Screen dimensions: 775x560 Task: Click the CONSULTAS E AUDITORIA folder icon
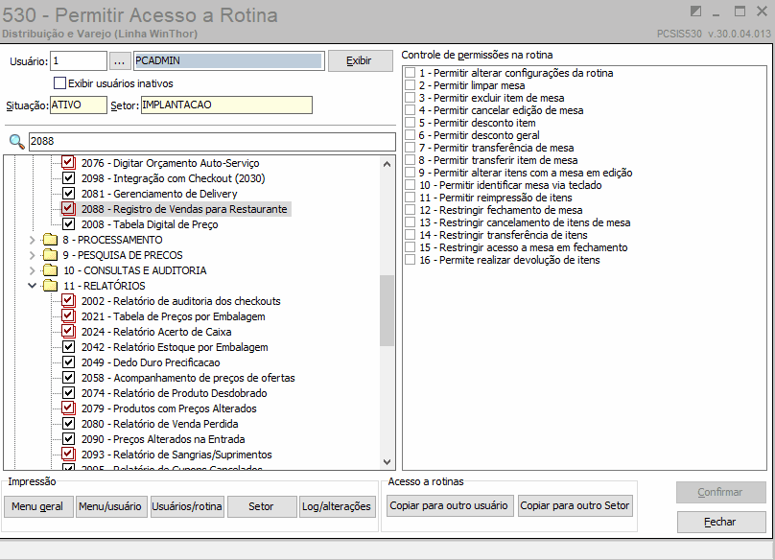tap(50, 270)
